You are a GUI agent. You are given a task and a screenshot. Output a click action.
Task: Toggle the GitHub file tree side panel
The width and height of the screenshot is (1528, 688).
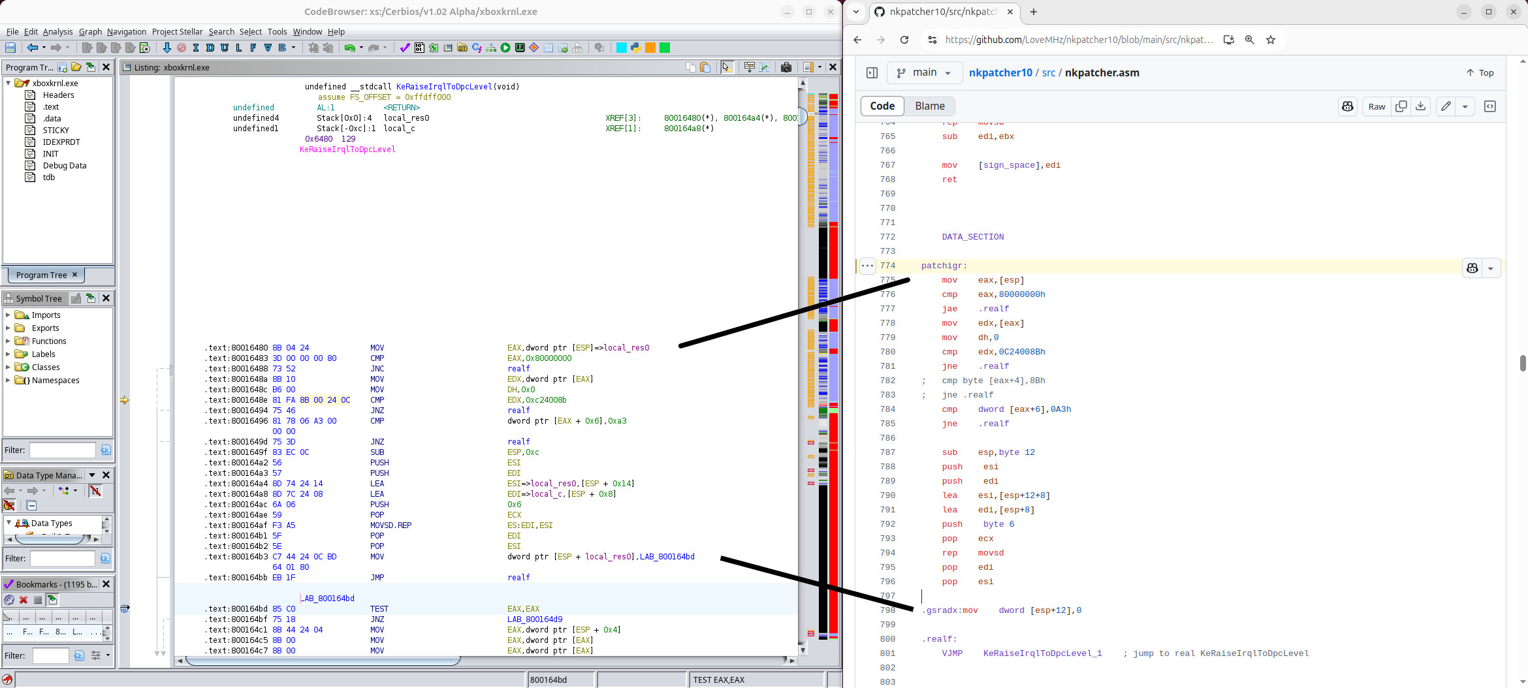[872, 72]
